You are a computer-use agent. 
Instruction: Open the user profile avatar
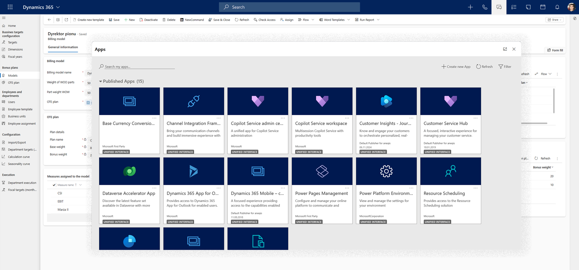(x=571, y=7)
